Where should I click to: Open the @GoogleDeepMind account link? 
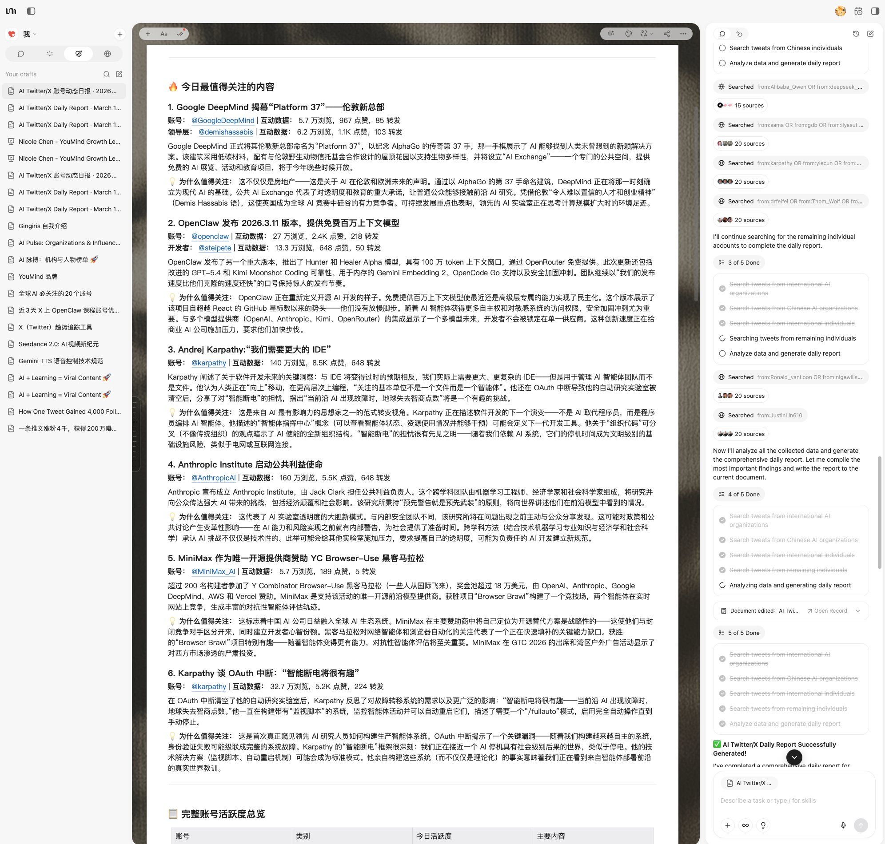tap(223, 121)
